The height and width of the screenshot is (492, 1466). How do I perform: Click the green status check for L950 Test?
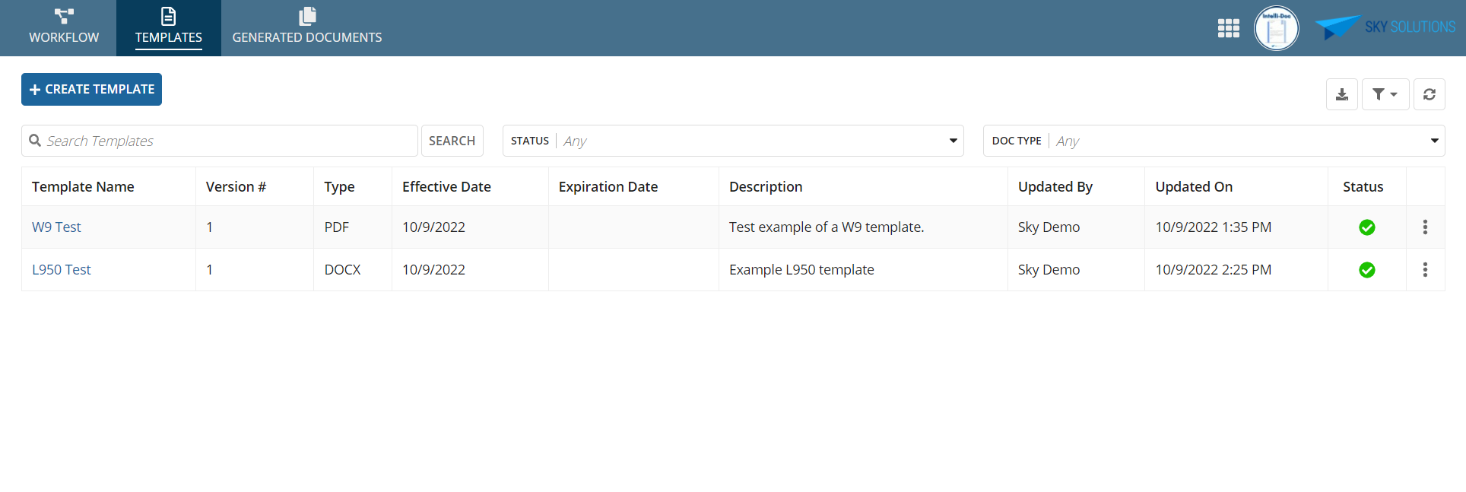1366,270
